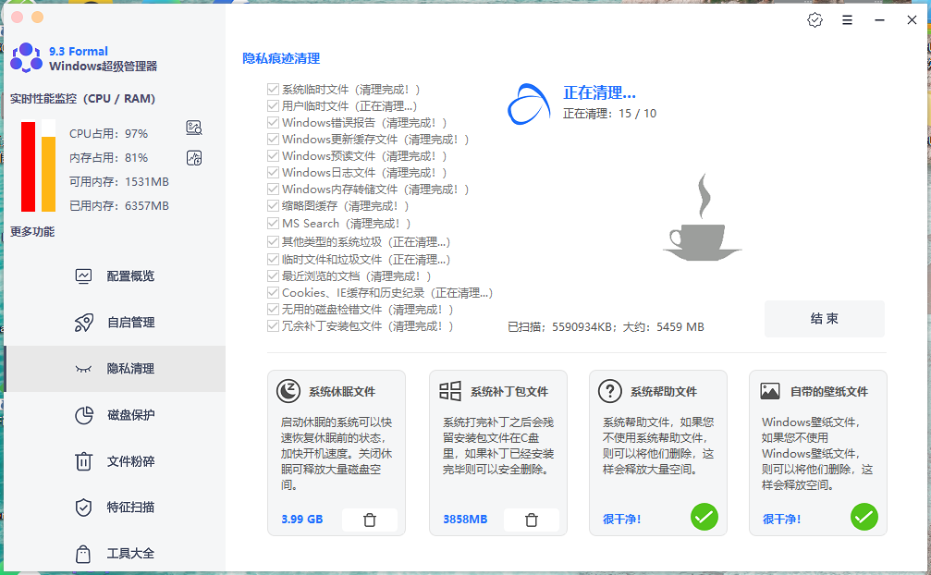The width and height of the screenshot is (931, 575).
Task: Toggle the Windows内存转储文件 checkbox
Action: point(273,189)
